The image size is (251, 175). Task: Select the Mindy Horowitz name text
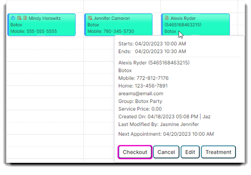click(45, 18)
